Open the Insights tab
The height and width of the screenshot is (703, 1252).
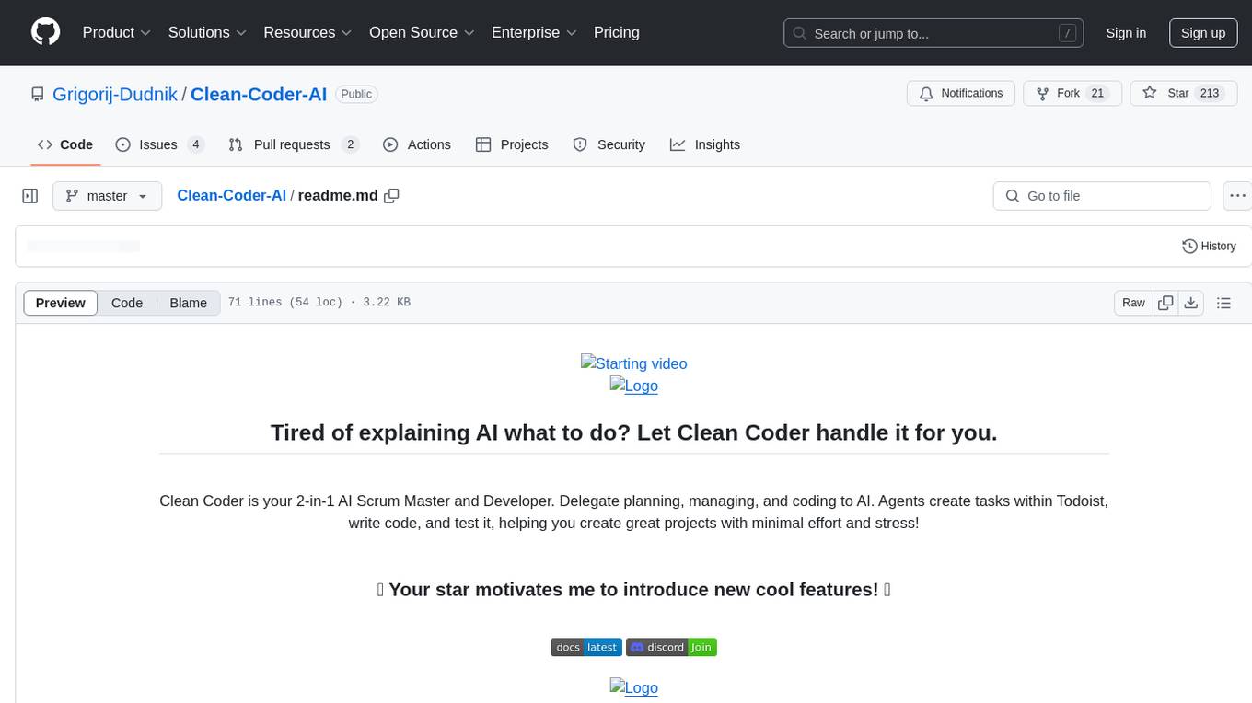[x=705, y=144]
